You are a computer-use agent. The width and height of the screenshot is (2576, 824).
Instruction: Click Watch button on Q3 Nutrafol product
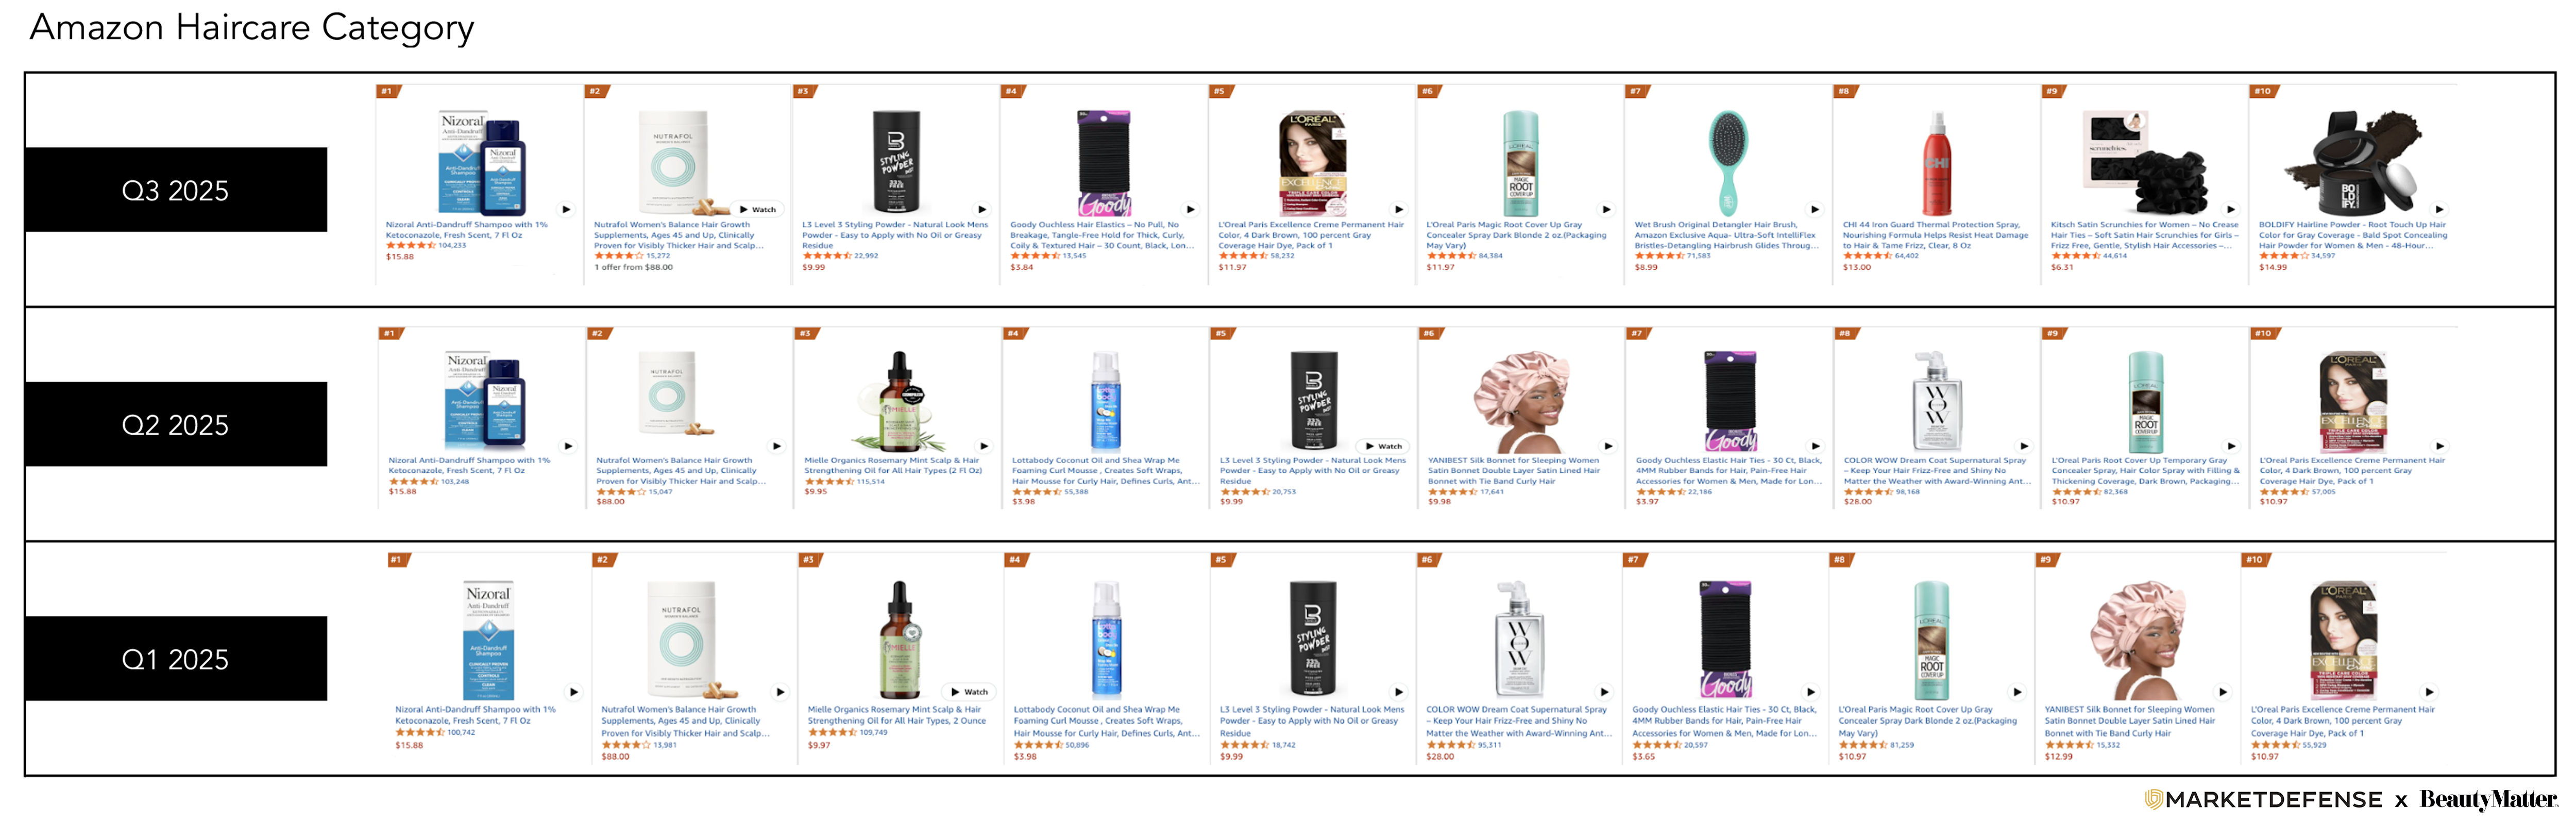[x=758, y=209]
